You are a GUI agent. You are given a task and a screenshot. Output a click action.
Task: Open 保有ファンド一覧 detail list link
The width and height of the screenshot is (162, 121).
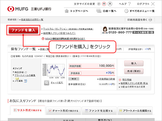(x=44, y=49)
